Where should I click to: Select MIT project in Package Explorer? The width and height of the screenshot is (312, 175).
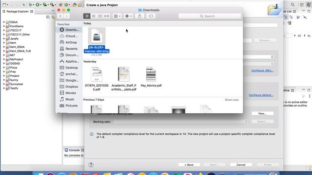point(10,55)
